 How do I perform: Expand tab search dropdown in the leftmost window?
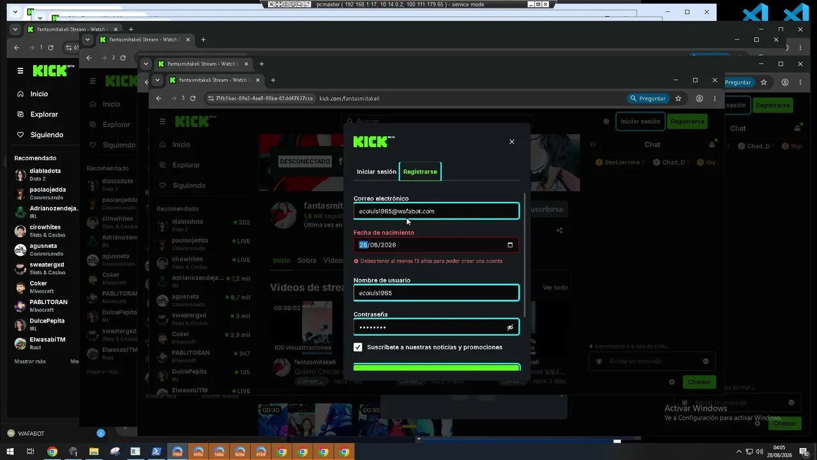point(15,29)
